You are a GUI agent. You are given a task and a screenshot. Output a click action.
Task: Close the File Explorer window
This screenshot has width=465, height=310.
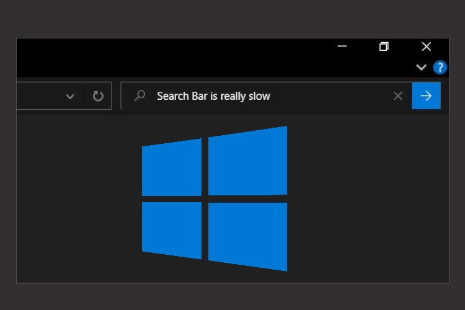coord(426,46)
